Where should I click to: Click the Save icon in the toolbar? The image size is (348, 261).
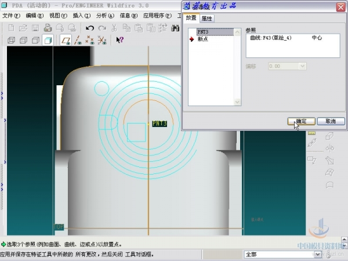click(x=35, y=28)
